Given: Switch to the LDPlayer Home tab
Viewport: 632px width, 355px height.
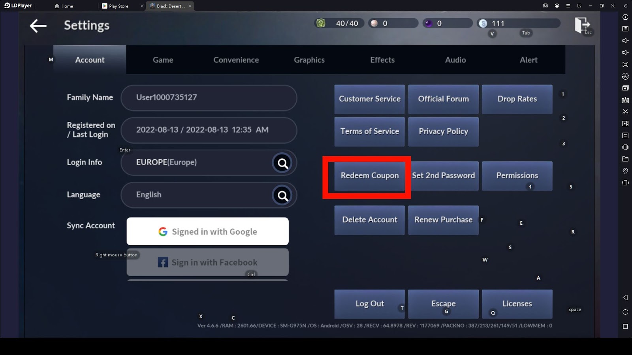Looking at the screenshot, I should [x=64, y=6].
